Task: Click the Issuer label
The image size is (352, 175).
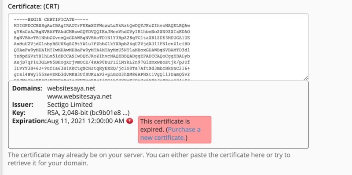Action: click(x=23, y=105)
